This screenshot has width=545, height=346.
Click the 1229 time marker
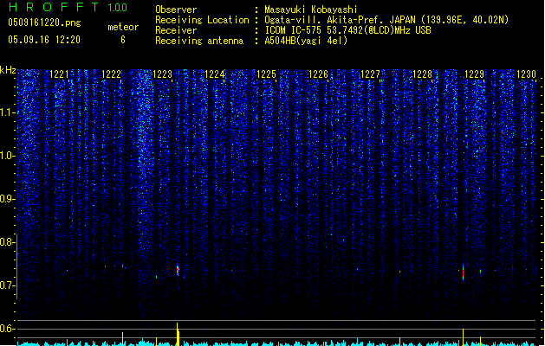click(475, 74)
